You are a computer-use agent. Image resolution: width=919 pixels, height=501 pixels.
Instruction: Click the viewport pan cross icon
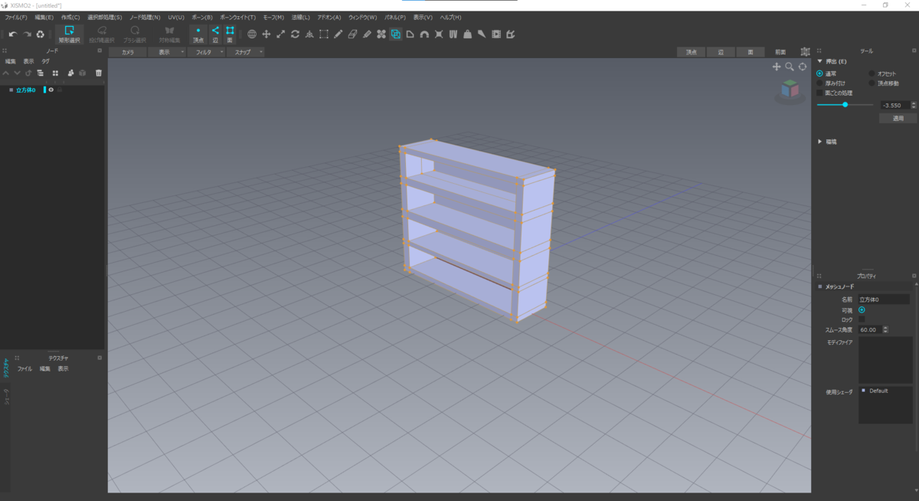point(777,67)
